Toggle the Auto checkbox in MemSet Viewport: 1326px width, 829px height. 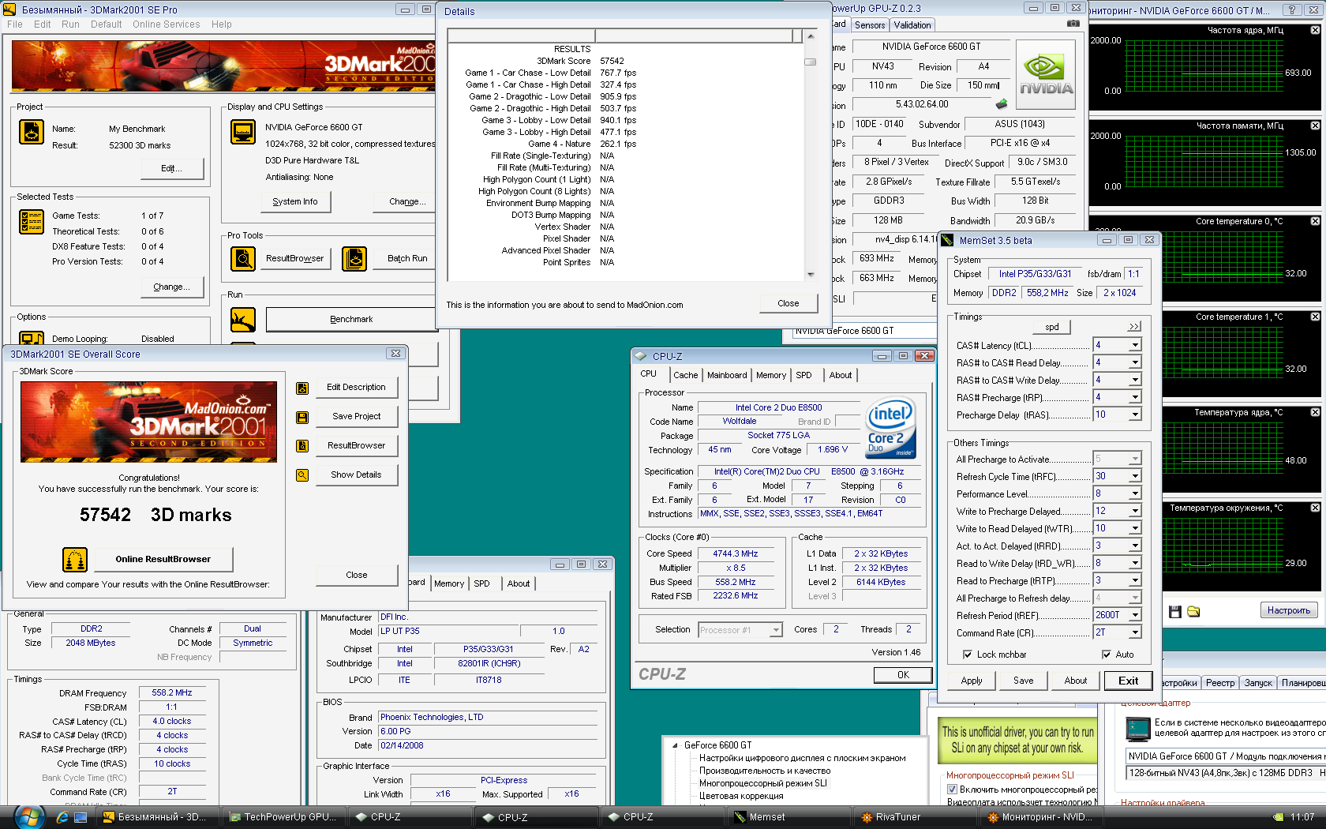point(1106,655)
